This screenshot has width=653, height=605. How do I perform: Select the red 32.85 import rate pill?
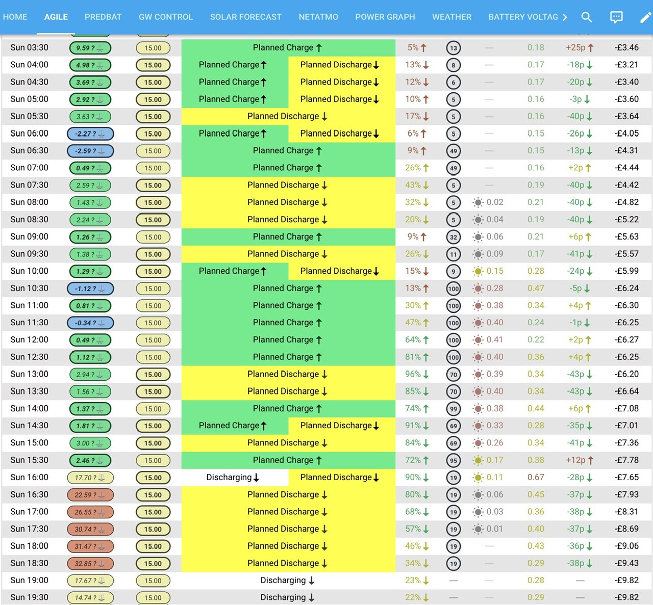pyautogui.click(x=90, y=563)
